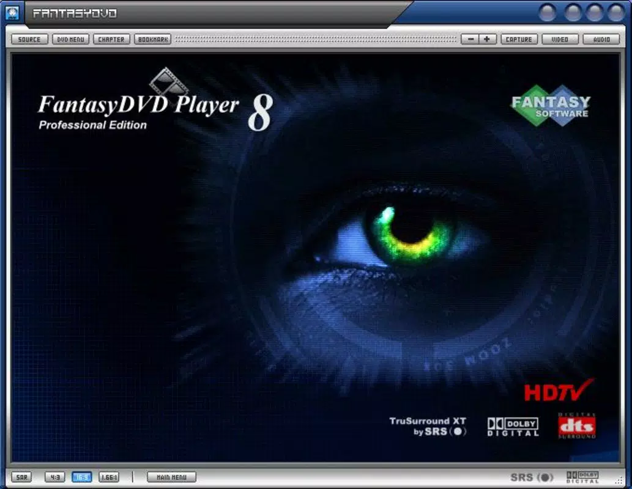Open the VIDEO settings button
Viewport: 632px width, 489px height.
(560, 40)
